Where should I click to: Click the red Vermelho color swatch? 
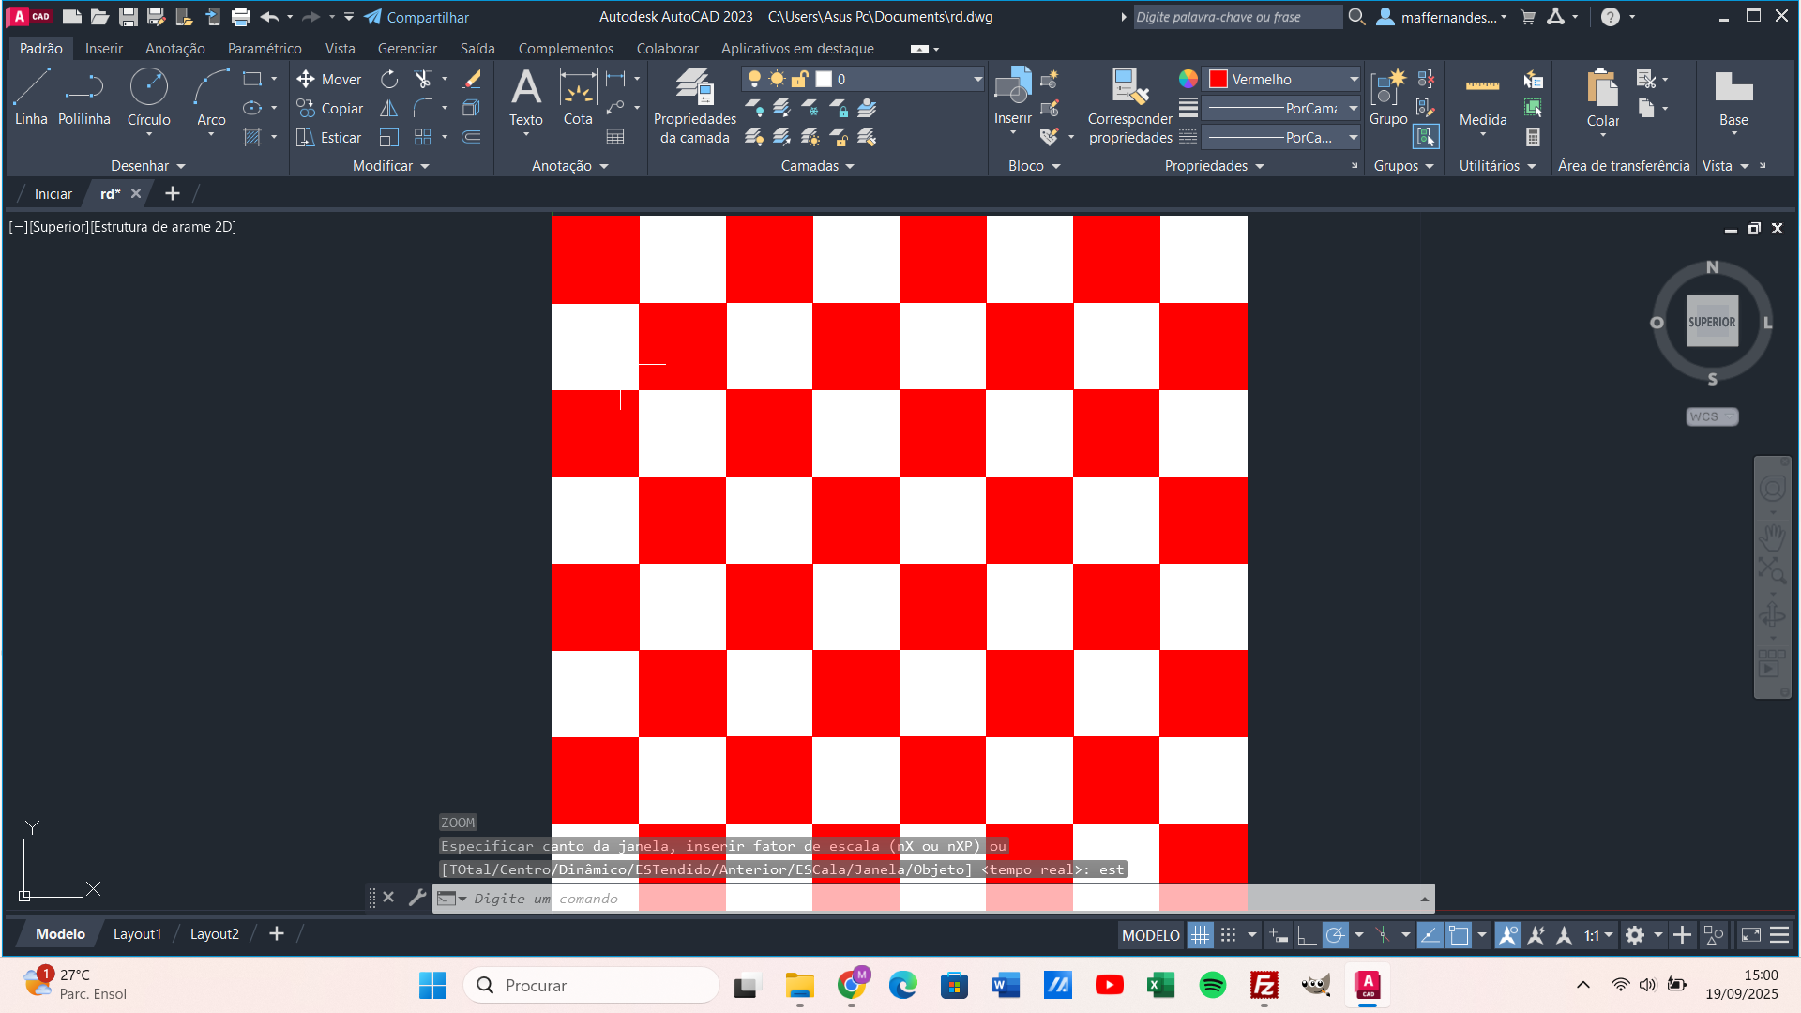pos(1218,80)
